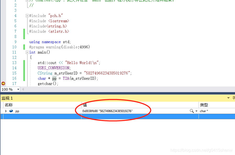Click the magnifier visualizer icon for pp
Viewport: 235px width, 155px height.
pyautogui.click(x=191, y=111)
